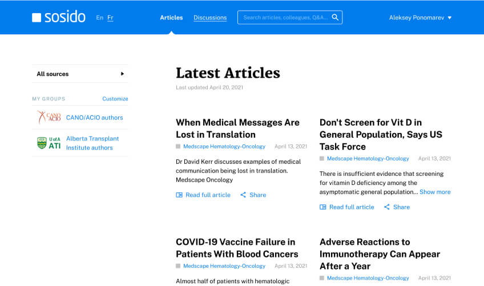Image resolution: width=484 pixels, height=286 pixels.
Task: Open the Discussions tab
Action: pyautogui.click(x=210, y=18)
